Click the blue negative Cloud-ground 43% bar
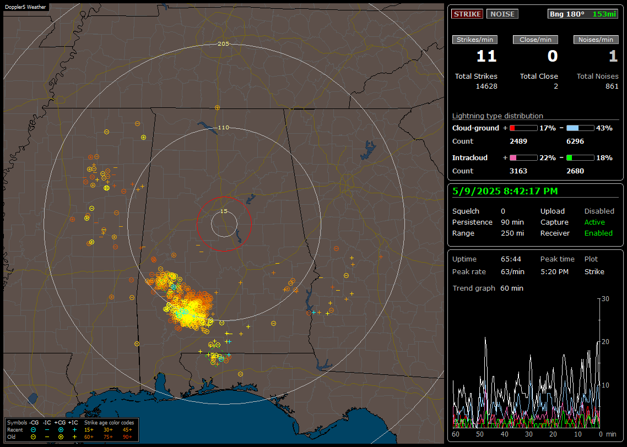The height and width of the screenshot is (447, 627). click(x=580, y=128)
